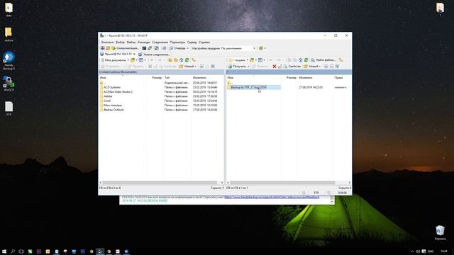Click the Синхронизация toolbar button

tap(125, 48)
